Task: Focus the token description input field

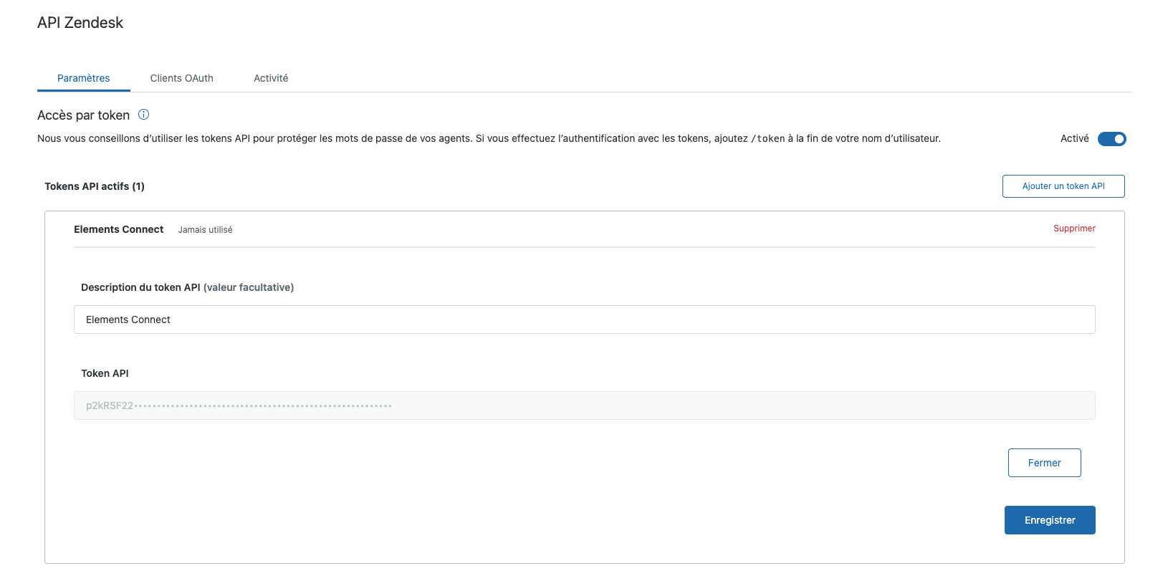Action: (x=584, y=320)
